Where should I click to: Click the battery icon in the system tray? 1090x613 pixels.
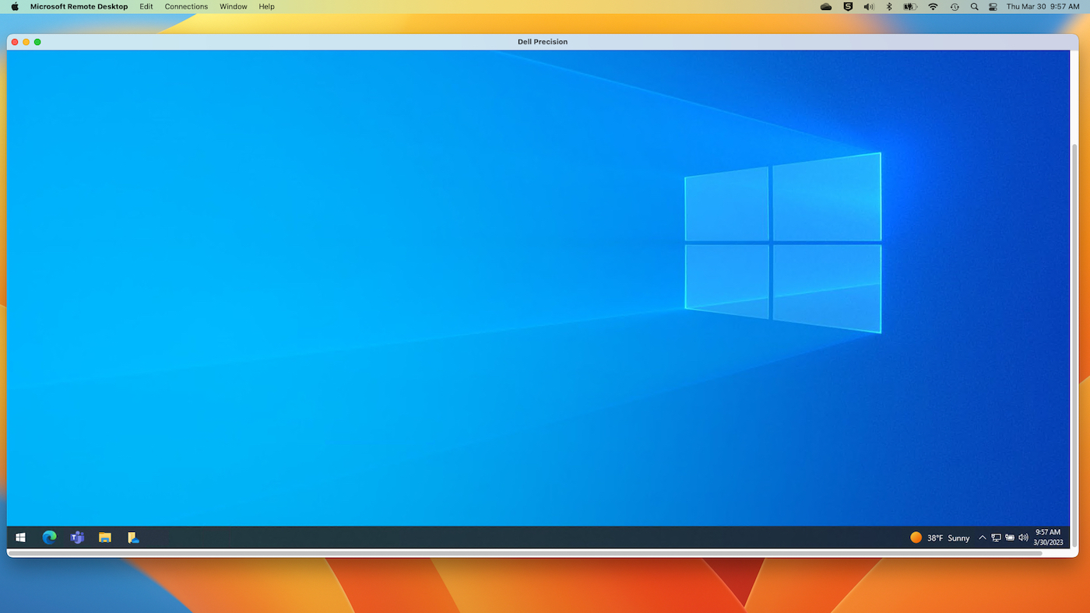coord(1009,537)
